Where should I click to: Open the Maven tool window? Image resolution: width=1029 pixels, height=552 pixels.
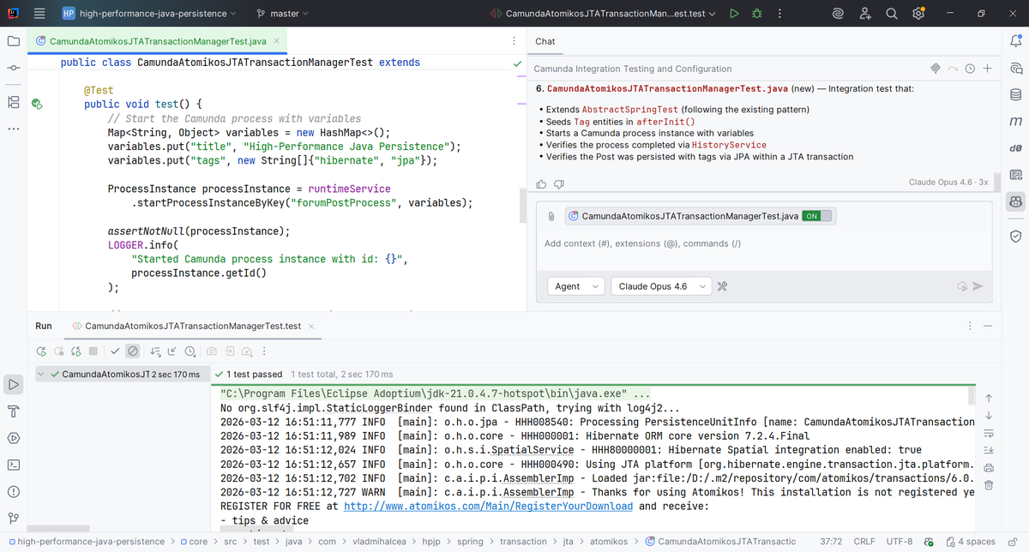click(x=1016, y=122)
